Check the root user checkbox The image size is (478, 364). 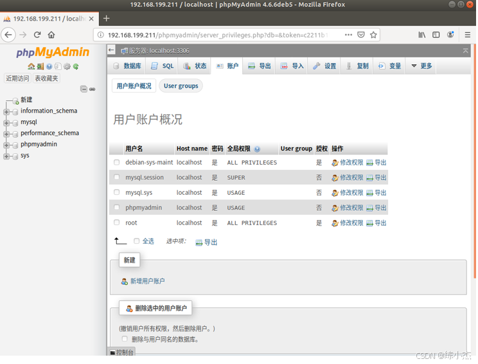[x=117, y=223]
